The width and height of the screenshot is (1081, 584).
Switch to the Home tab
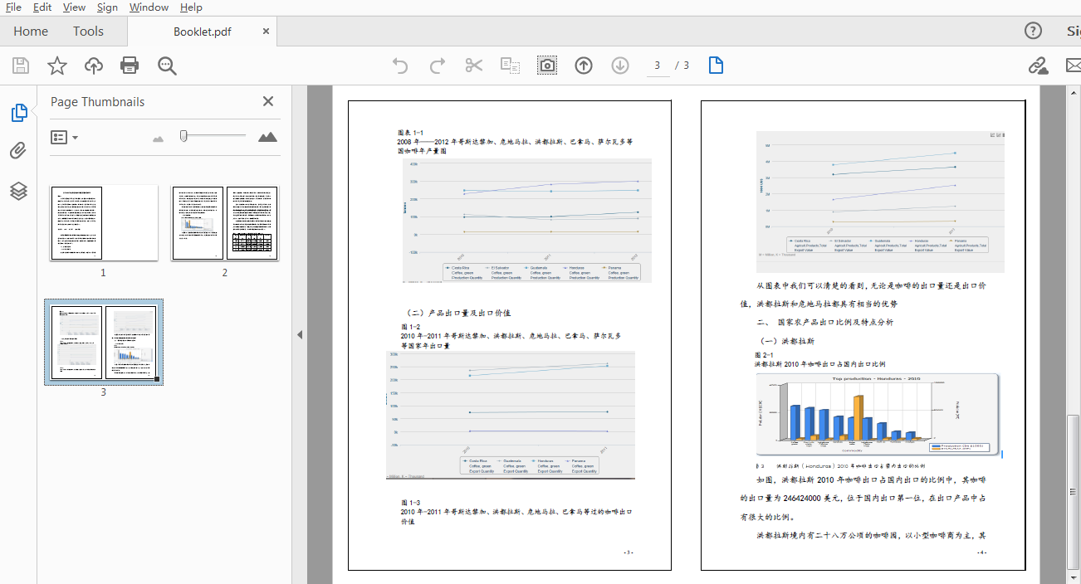click(31, 32)
